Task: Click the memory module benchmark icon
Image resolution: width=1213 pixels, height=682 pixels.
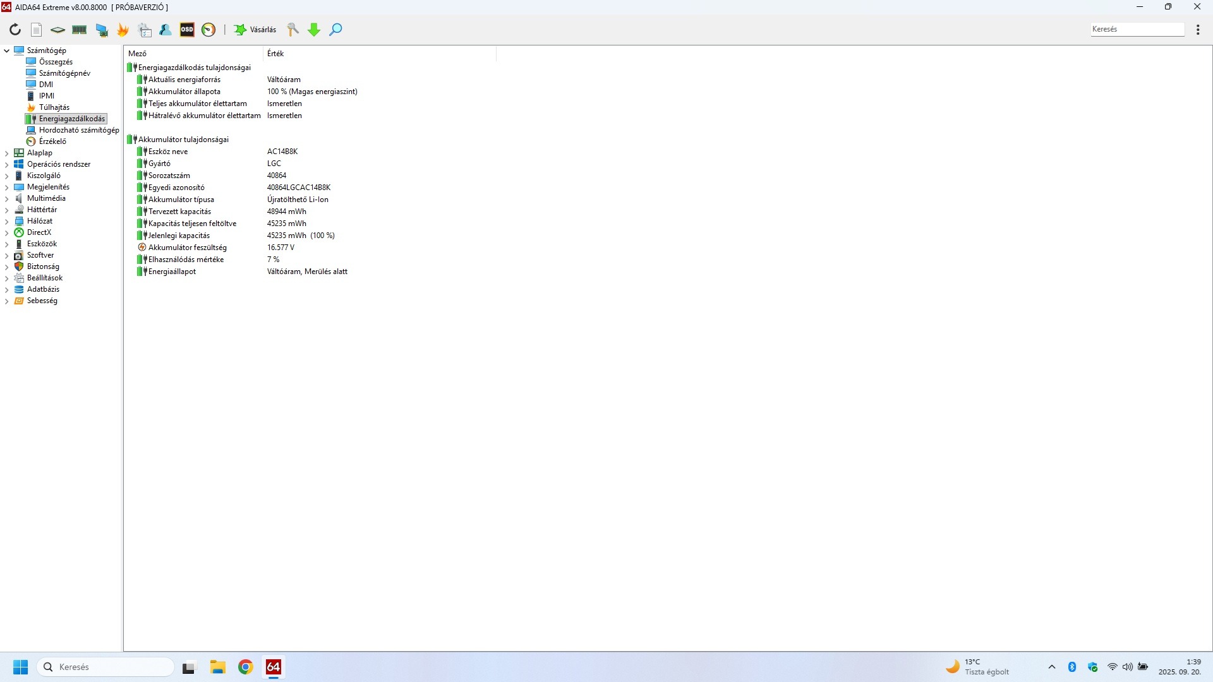Action: [80, 30]
